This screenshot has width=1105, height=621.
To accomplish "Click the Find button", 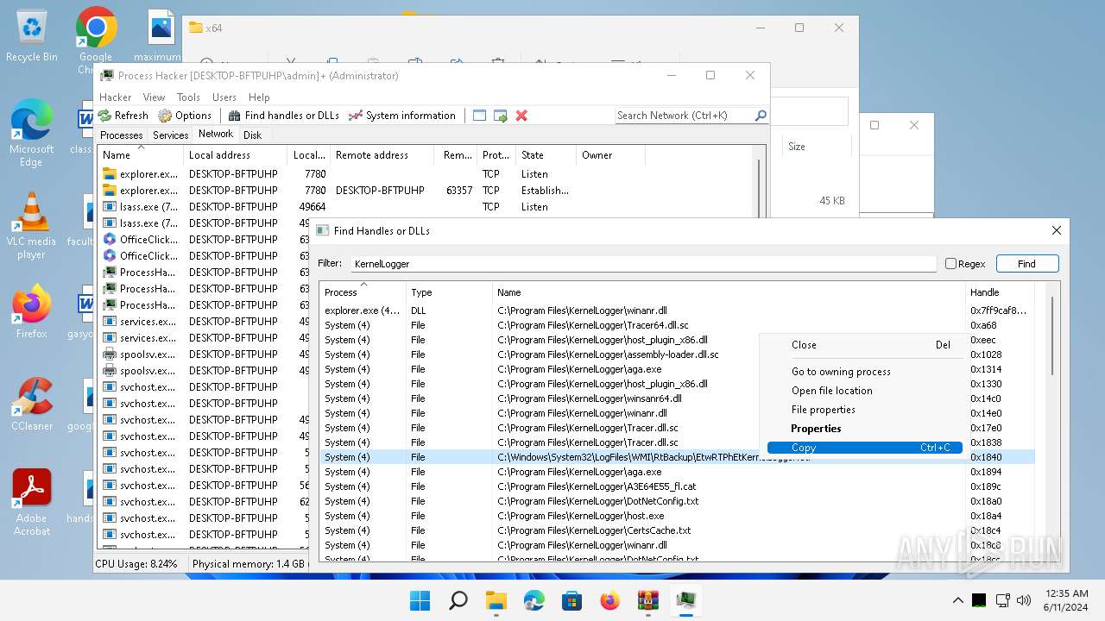I will point(1026,264).
